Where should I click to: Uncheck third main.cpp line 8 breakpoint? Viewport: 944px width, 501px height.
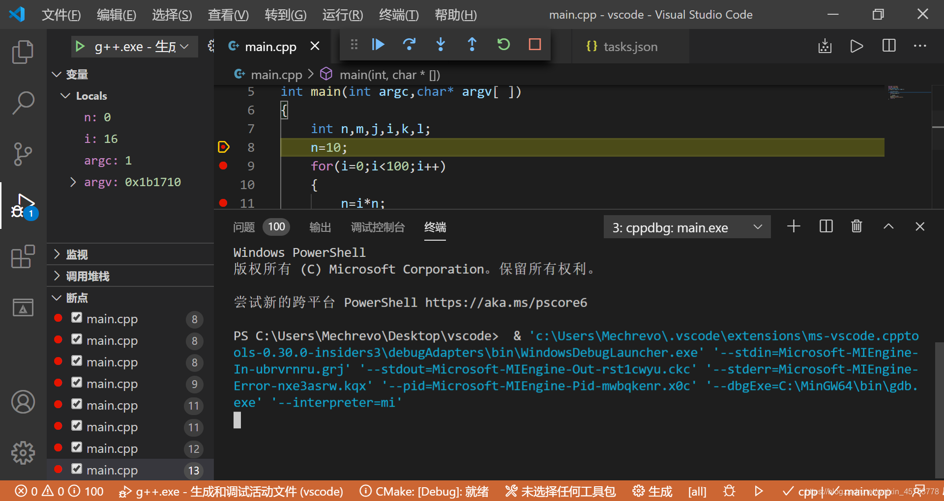[x=77, y=361]
